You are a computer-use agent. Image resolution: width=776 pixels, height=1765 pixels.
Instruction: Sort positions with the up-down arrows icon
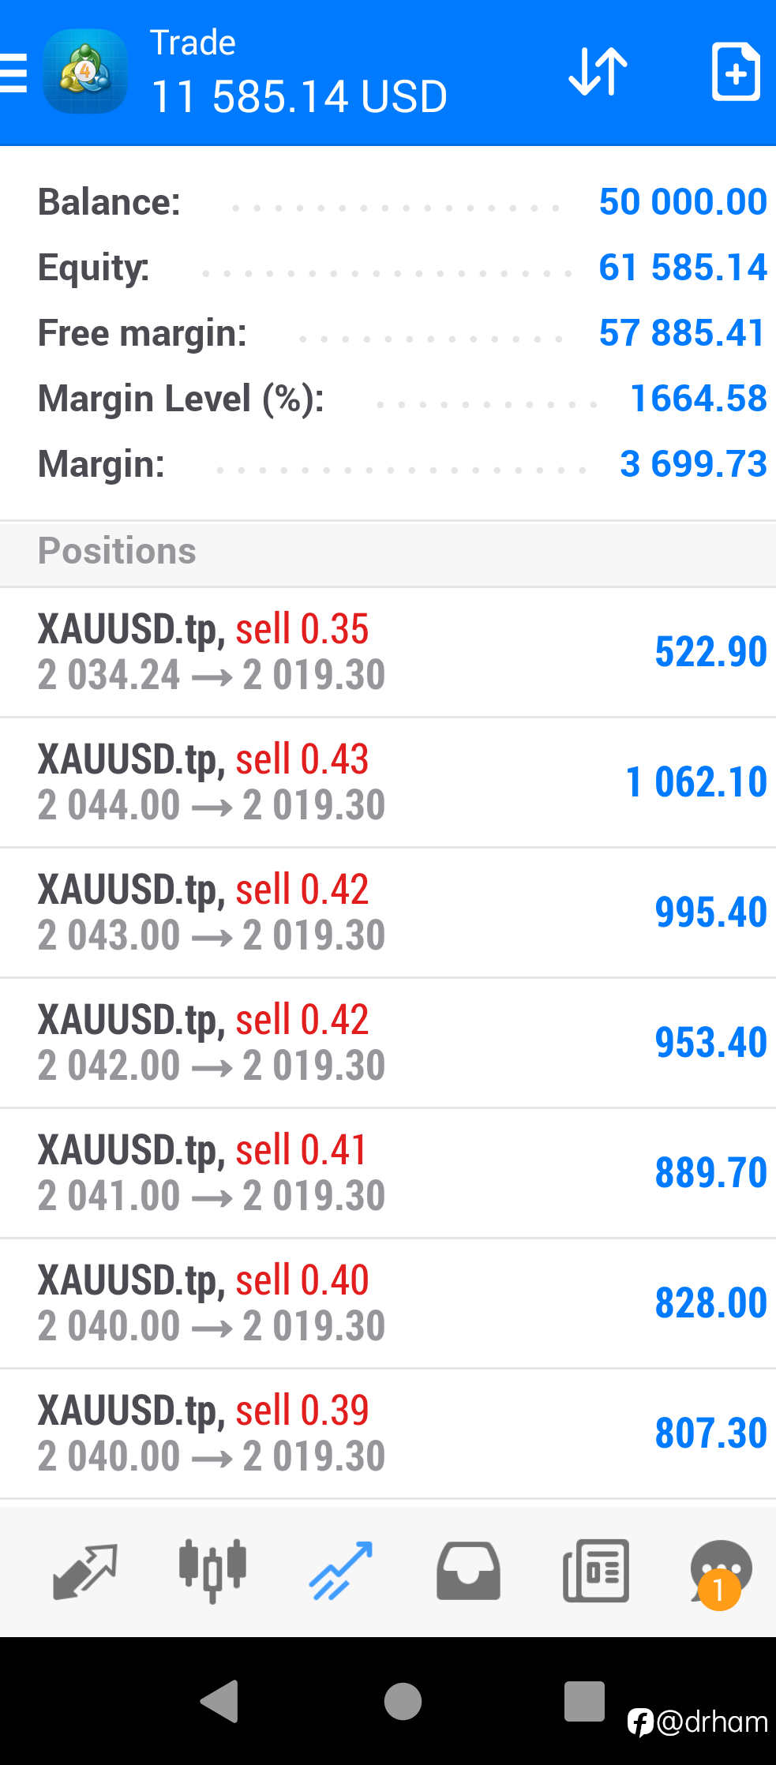(598, 72)
